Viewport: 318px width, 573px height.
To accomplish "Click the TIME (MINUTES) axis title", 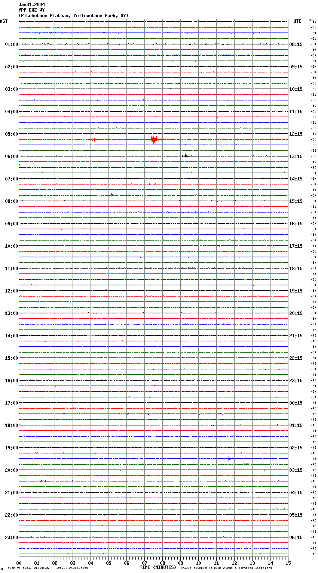I will click(158, 567).
